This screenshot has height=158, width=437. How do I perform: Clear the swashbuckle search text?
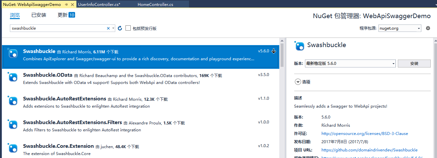pyautogui.click(x=108, y=28)
